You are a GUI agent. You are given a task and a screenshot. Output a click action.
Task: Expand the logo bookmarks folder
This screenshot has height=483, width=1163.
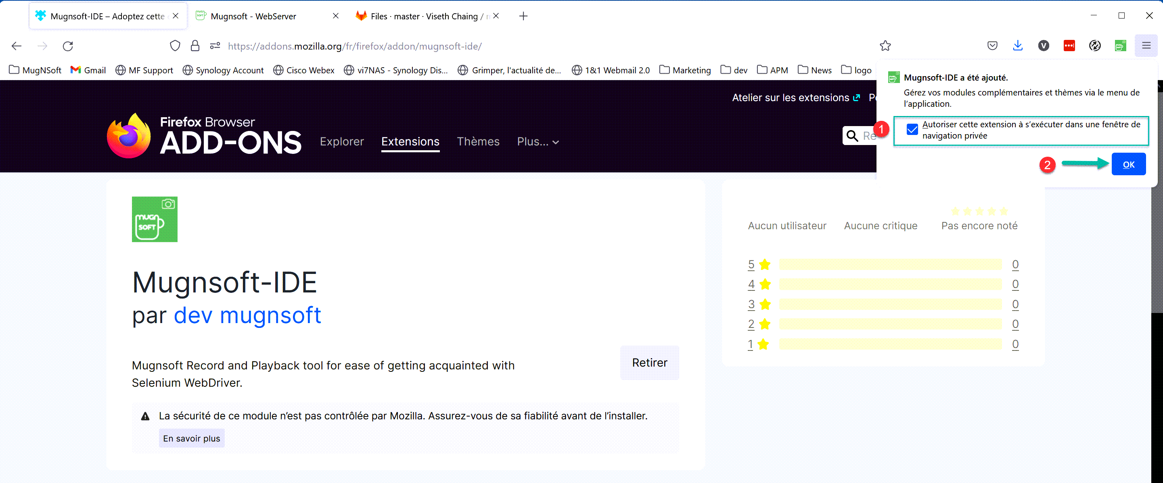point(856,70)
